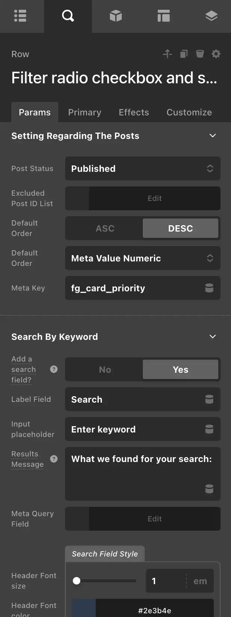The width and height of the screenshot is (231, 617).
Task: Open the elements cube icon
Action: 115,16
